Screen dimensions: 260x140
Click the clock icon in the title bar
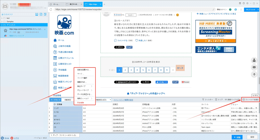243,3
